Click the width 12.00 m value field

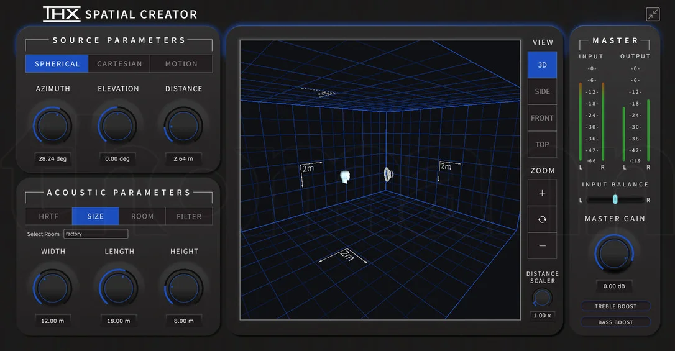click(x=52, y=321)
